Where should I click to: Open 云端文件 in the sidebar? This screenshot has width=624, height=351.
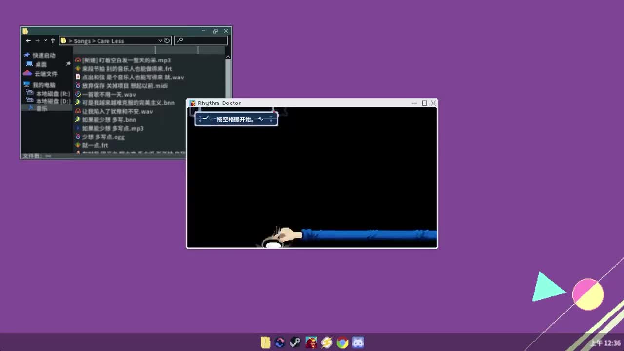(x=46, y=74)
